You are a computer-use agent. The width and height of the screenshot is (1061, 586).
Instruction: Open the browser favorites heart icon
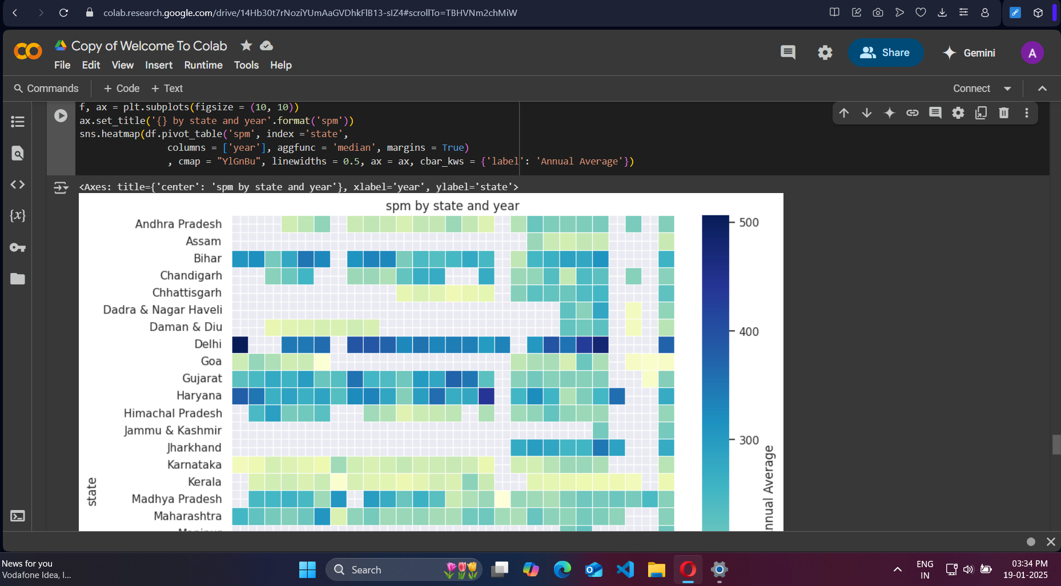click(921, 13)
